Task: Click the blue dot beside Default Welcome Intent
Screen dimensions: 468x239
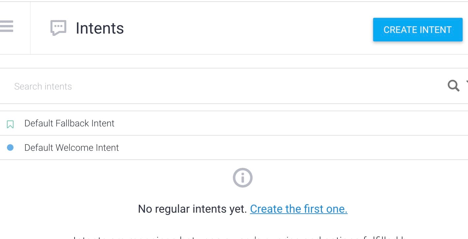Action: (10, 147)
